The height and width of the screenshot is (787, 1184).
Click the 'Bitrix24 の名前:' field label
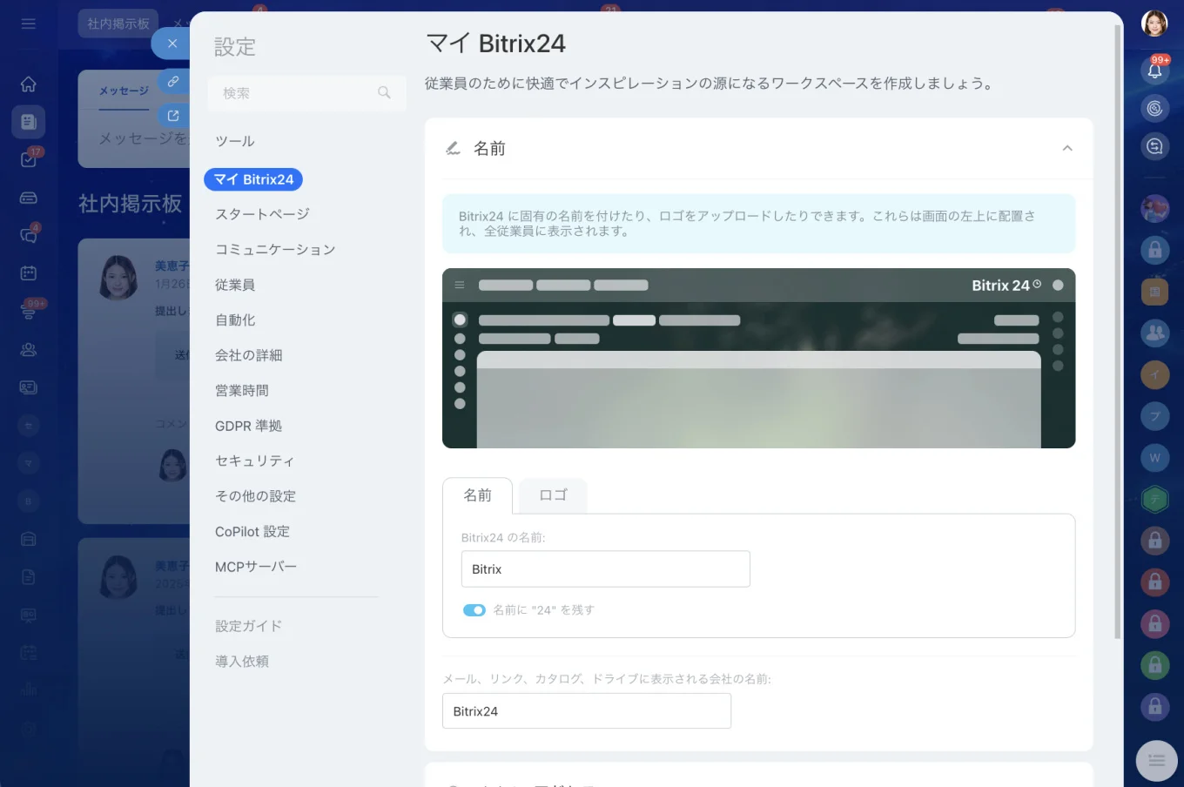(x=503, y=538)
